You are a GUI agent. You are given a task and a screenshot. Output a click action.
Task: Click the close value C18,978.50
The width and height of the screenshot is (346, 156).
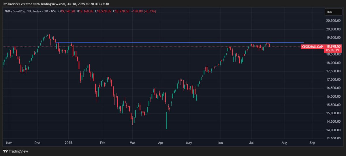(x=121, y=11)
